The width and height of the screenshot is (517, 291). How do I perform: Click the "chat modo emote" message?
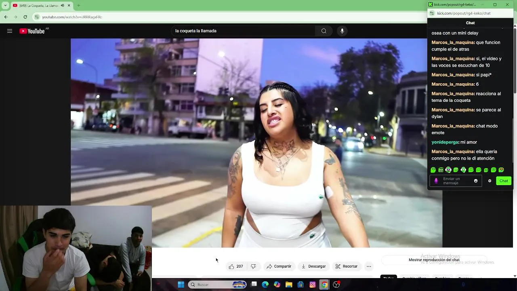point(464,129)
